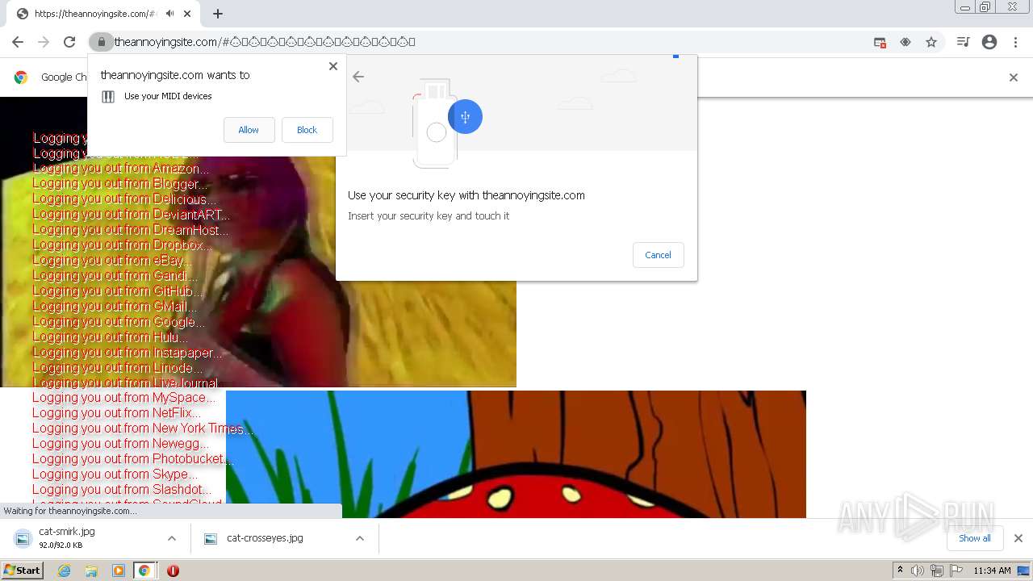Image resolution: width=1033 pixels, height=581 pixels.
Task: Open Windows Explorer from the taskbar
Action: pos(91,571)
